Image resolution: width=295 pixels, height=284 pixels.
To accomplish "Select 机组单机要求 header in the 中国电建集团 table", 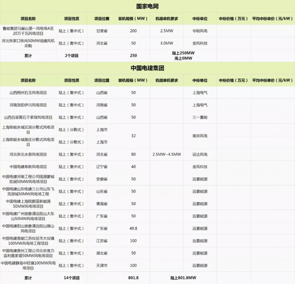I will click(167, 80).
